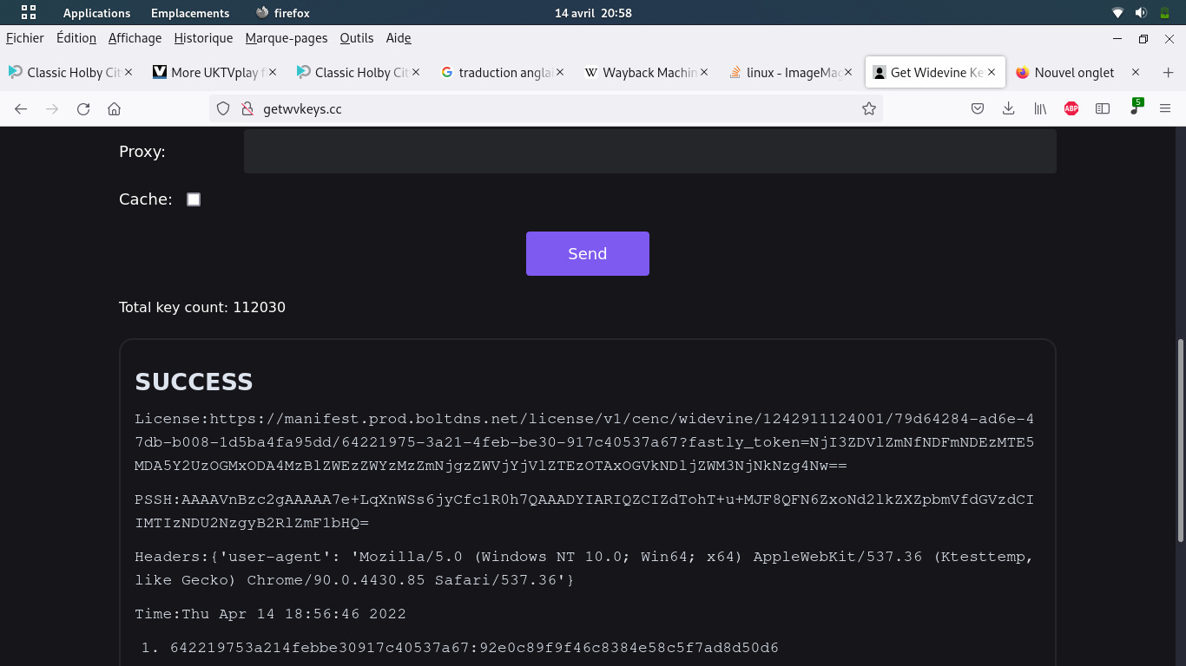This screenshot has width=1186, height=666.
Task: Open the Adblock Plus extension
Action: (x=1071, y=108)
